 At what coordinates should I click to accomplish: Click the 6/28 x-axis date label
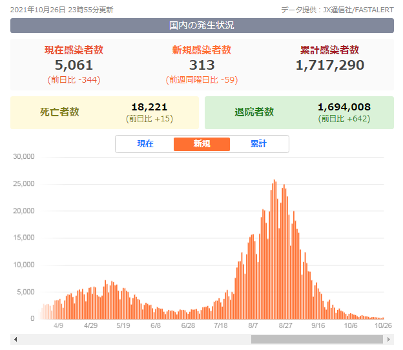point(188,325)
